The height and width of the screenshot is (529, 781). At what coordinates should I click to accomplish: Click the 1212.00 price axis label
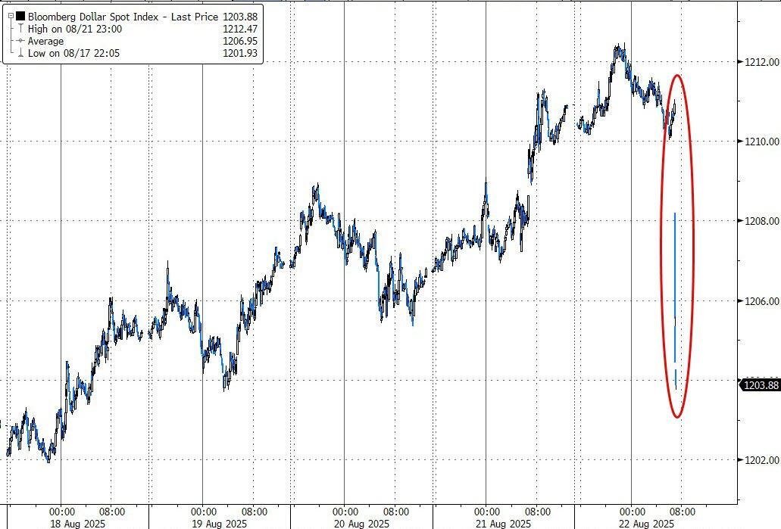(758, 61)
